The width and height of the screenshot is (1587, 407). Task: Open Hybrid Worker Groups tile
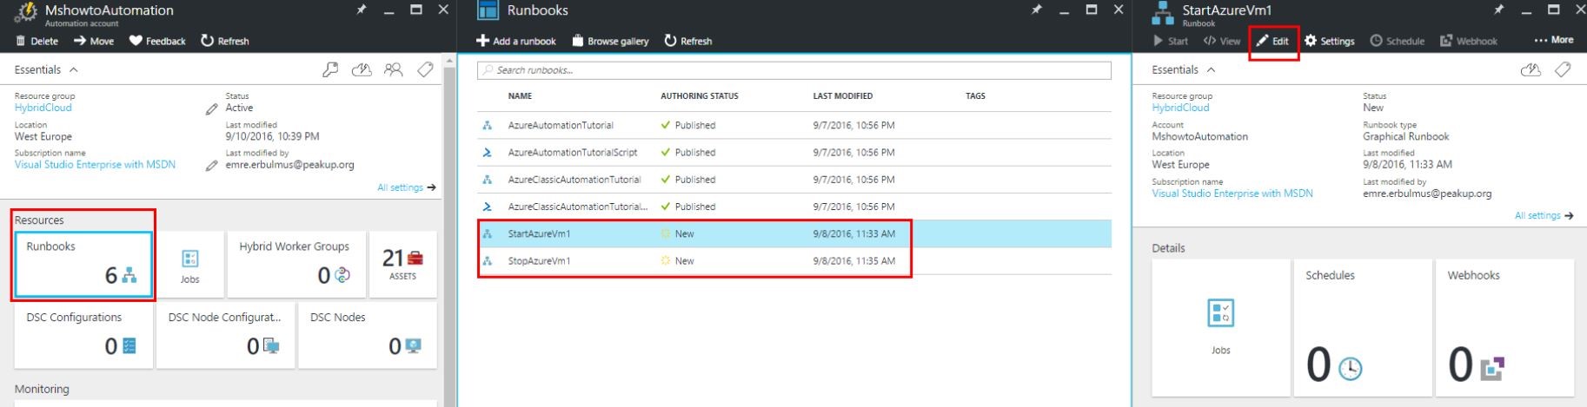click(x=295, y=264)
